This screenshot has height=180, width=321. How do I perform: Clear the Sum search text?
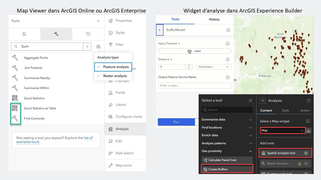87,46
